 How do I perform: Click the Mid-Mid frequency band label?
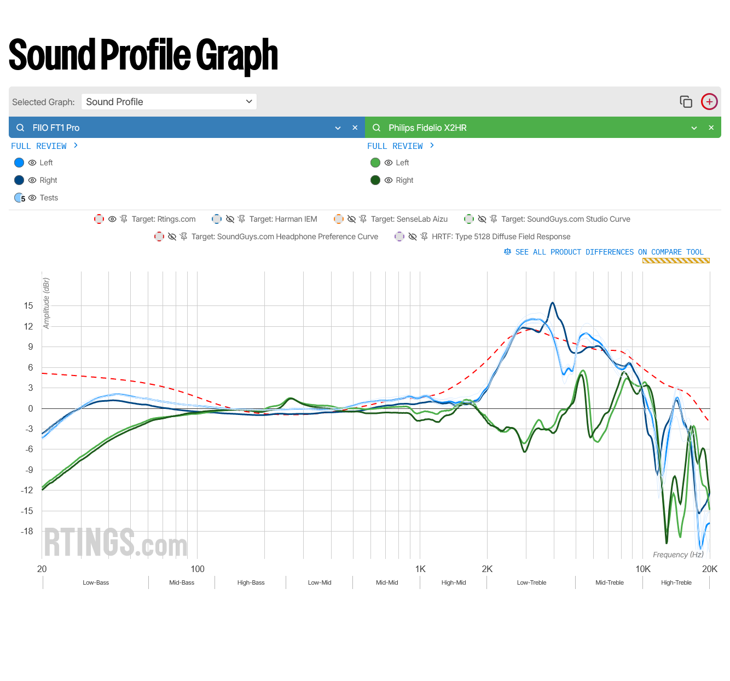click(x=387, y=582)
